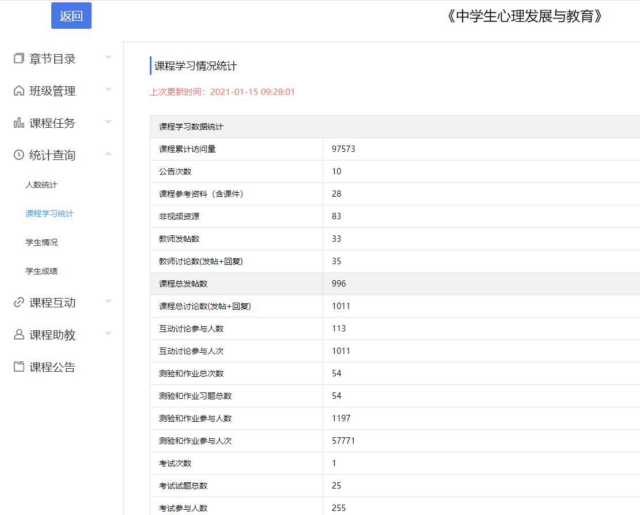Expand the 课程任务 chevron arrow

[x=108, y=122]
